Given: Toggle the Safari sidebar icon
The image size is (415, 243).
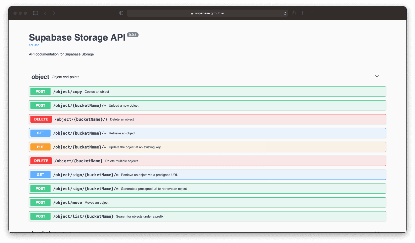Looking at the screenshot, I should pyautogui.click(x=35, y=13).
